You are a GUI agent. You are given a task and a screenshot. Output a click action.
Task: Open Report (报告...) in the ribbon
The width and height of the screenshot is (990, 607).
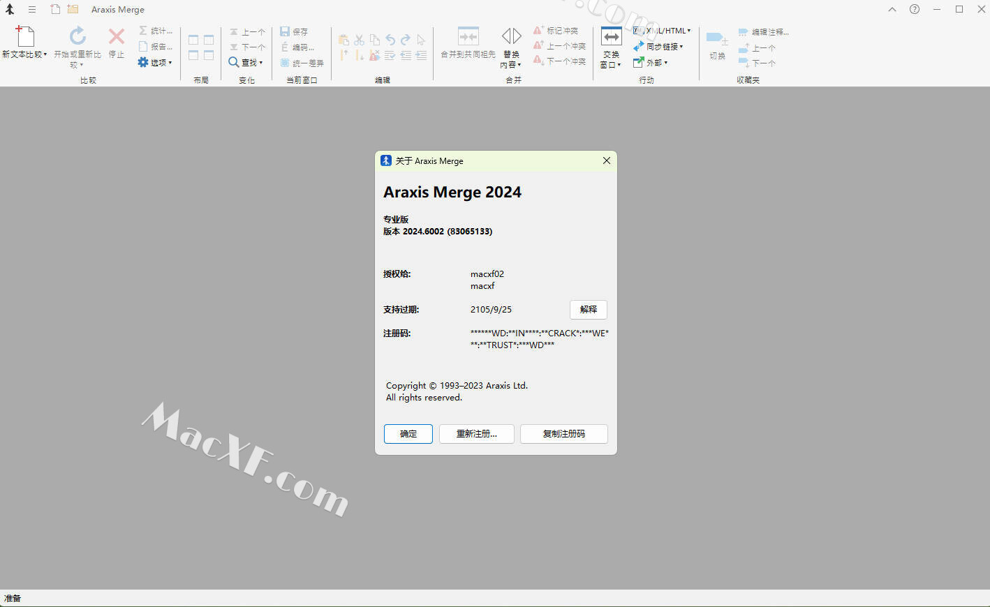(155, 47)
